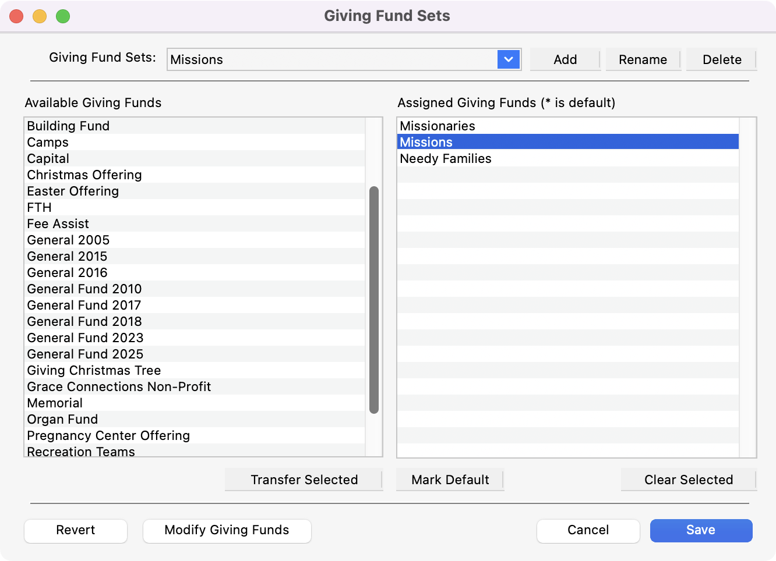
Task: Click the Delete button
Action: 721,59
